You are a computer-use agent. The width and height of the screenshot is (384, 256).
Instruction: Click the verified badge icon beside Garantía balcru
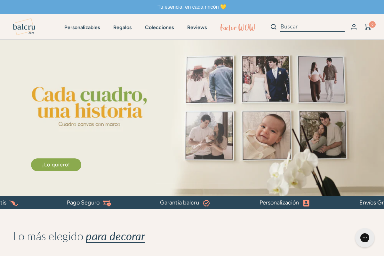click(206, 203)
